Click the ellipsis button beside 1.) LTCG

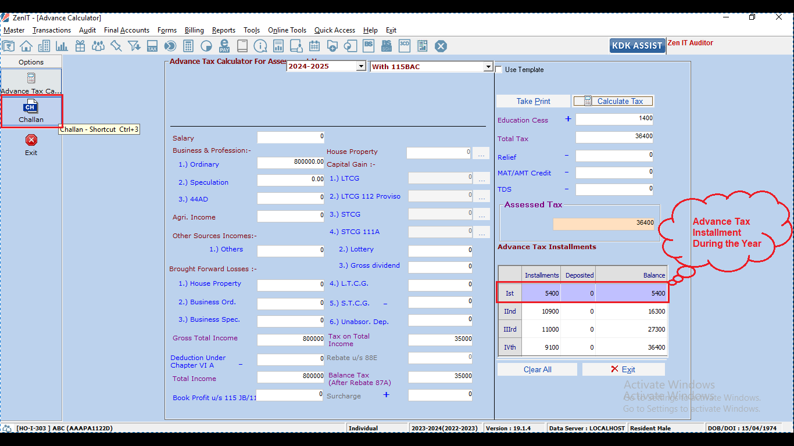point(481,178)
